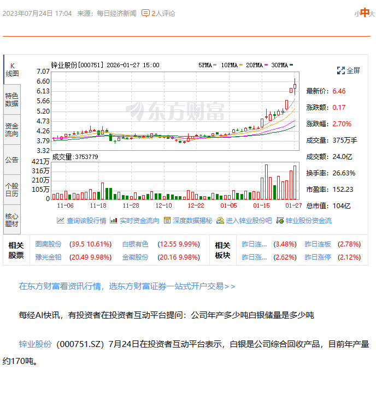Set font size to 大
376x394 pixels.
372,14
